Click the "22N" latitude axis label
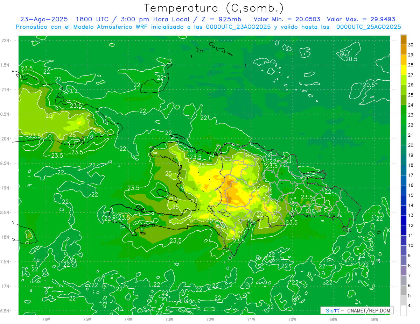Viewport: 420px width, 324px height. coord(5,40)
